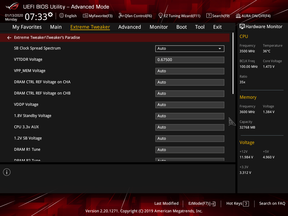The width and height of the screenshot is (288, 216).
Task: Open Search(F9) question icon
Action: [x=209, y=16]
